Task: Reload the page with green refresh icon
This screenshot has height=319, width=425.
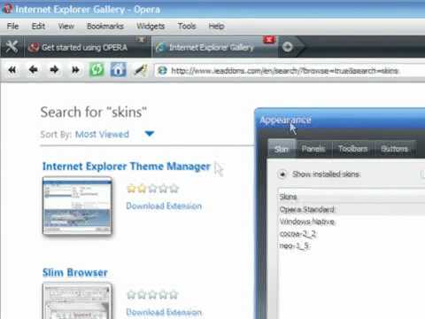Action: coord(97,70)
